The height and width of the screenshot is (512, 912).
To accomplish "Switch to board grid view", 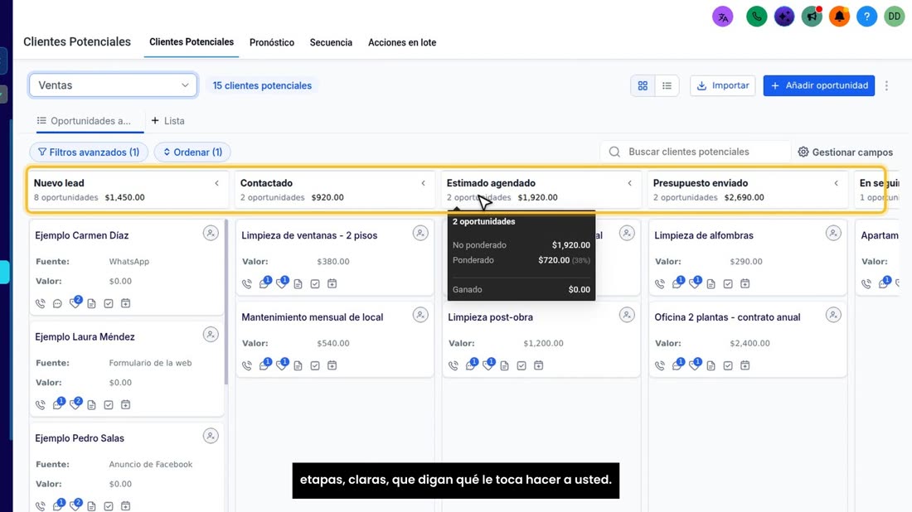I will pos(643,85).
